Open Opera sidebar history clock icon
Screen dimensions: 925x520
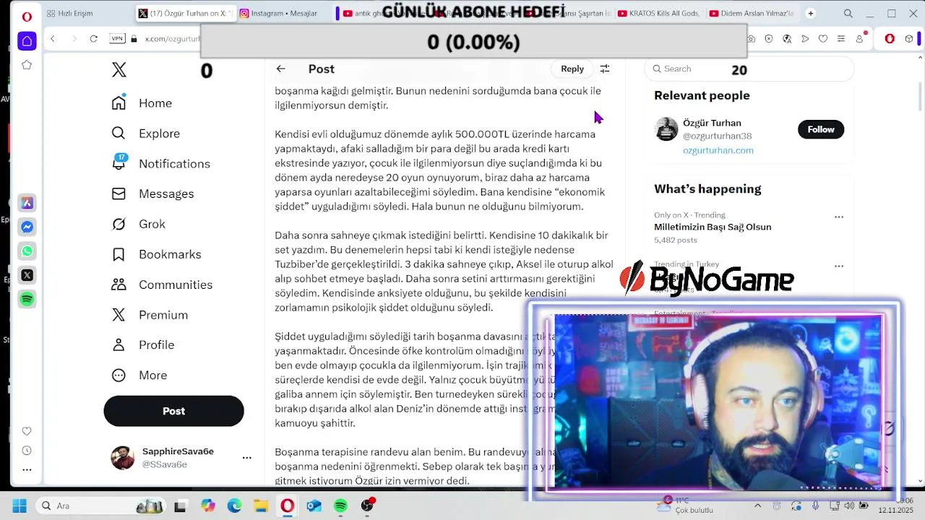click(27, 451)
